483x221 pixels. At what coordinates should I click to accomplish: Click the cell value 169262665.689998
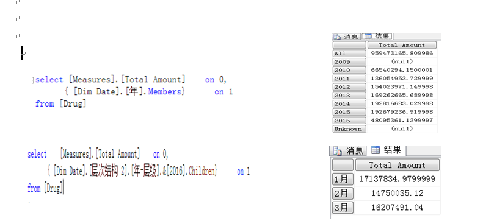pyautogui.click(x=402, y=95)
